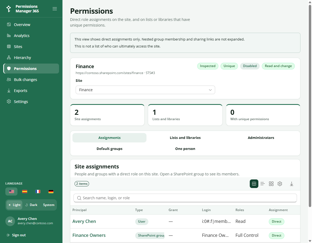
Task: Click the With unique permissions stat card
Action: pyautogui.click(x=263, y=115)
